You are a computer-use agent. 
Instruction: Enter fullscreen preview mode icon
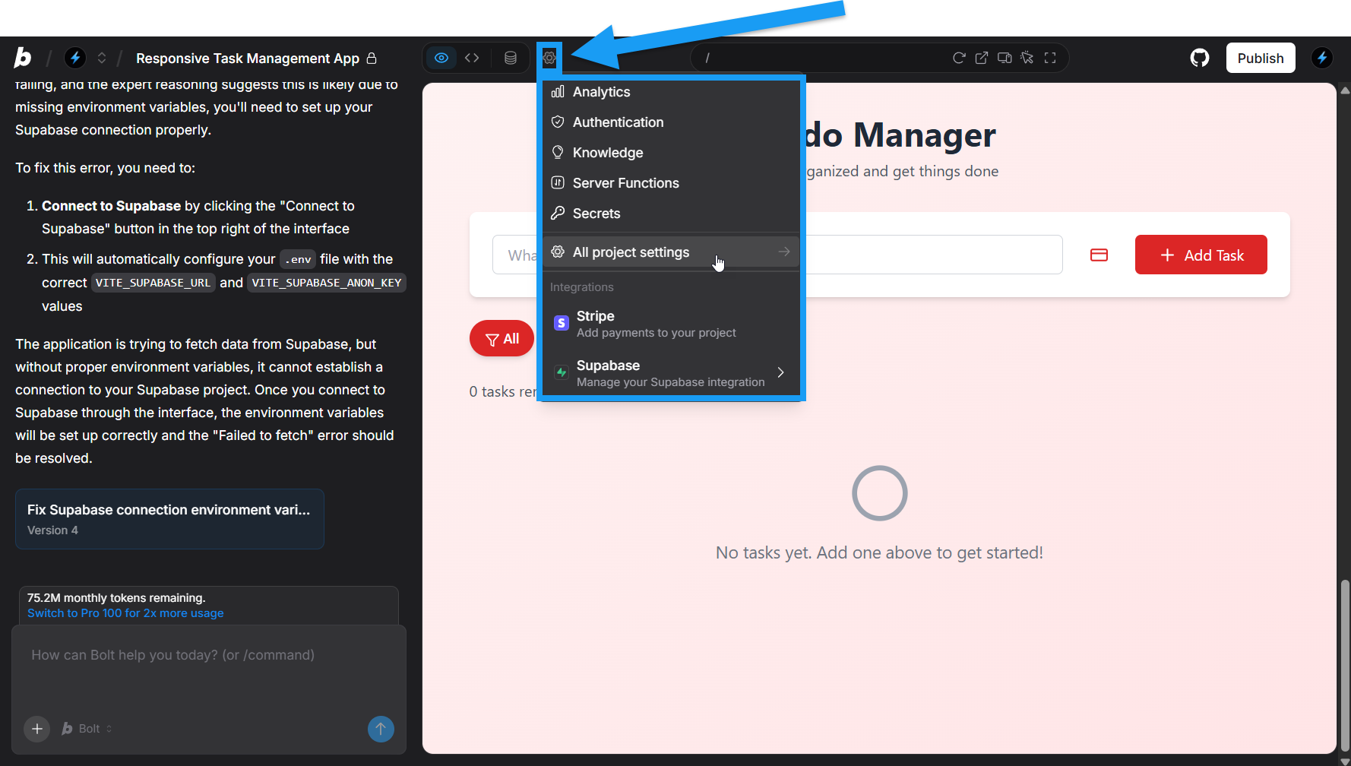click(x=1050, y=58)
